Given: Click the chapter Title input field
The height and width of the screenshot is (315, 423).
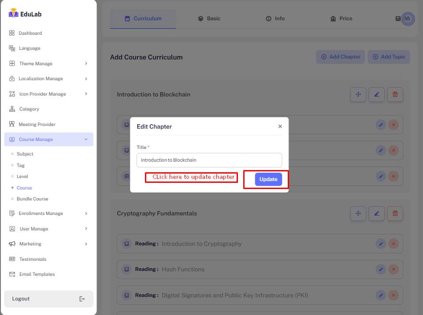Looking at the screenshot, I should (209, 160).
